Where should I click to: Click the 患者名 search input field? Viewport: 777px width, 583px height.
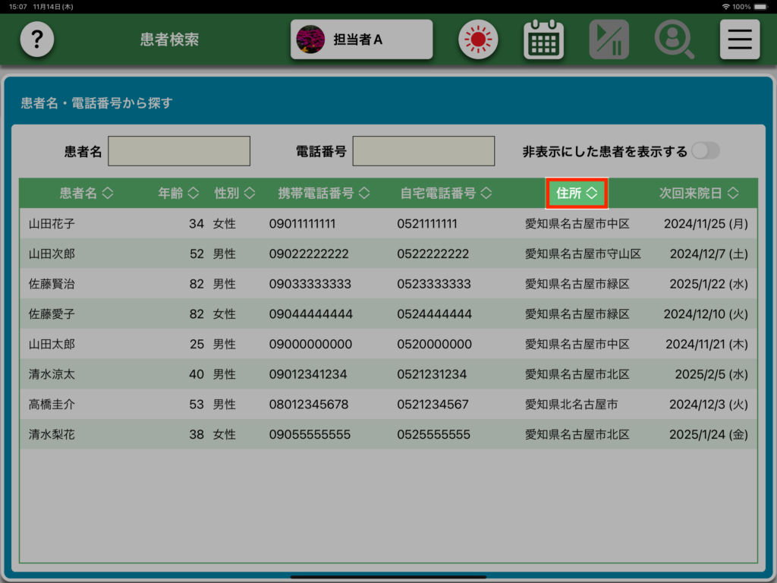click(179, 151)
